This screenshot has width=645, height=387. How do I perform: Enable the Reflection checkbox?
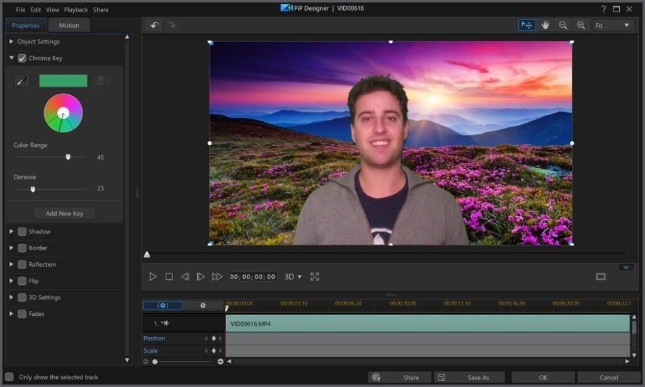pos(22,264)
